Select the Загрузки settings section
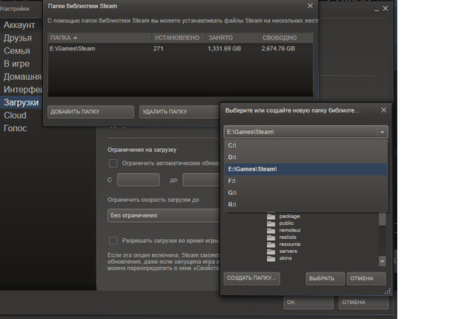The height and width of the screenshot is (319, 467). (21, 102)
